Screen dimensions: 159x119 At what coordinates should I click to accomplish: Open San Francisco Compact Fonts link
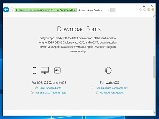[112, 88]
